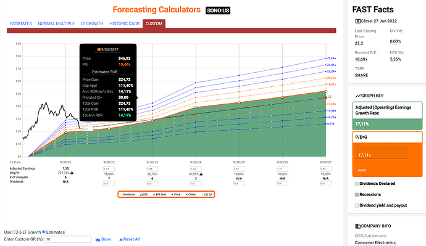
Task: Click EPS triangle marker at 9/30/26
Action: point(282,97)
